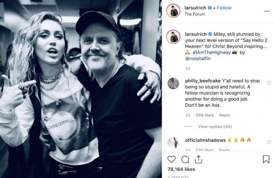The height and width of the screenshot is (178, 274).
Task: Click the black-and-white post photo
Action: click(82, 89)
